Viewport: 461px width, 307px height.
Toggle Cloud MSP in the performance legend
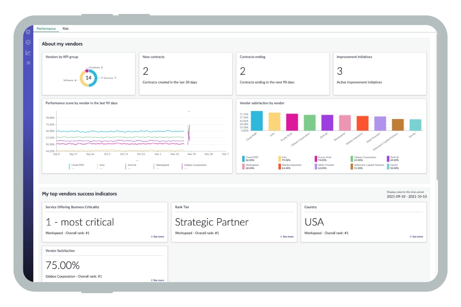pos(77,167)
